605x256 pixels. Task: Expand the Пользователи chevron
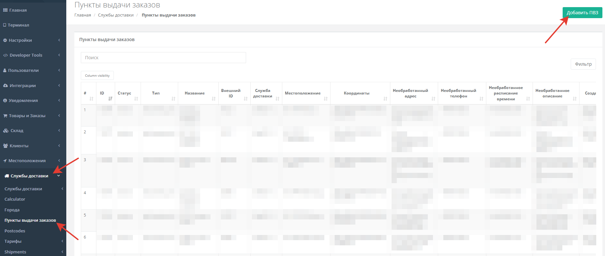point(59,70)
